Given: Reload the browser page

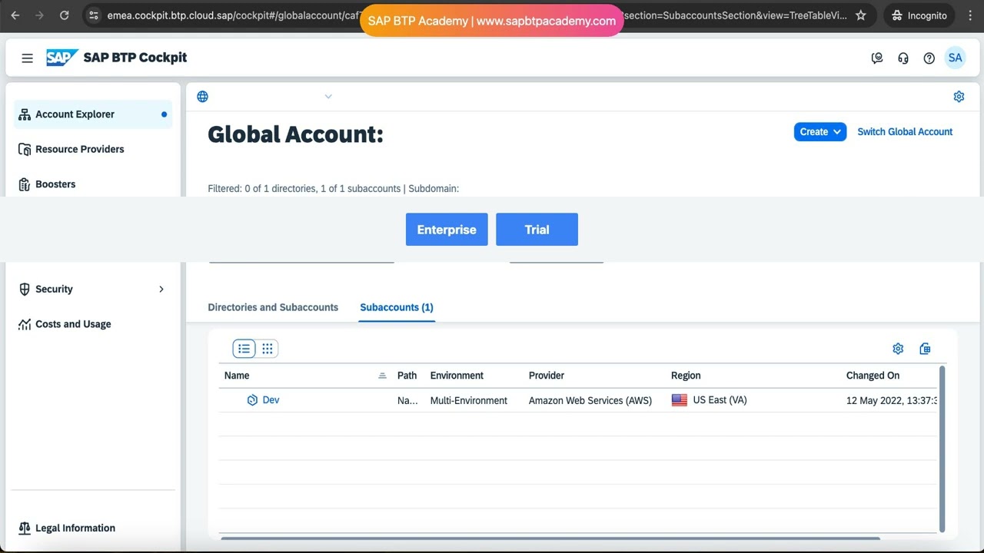Looking at the screenshot, I should coord(65,15).
